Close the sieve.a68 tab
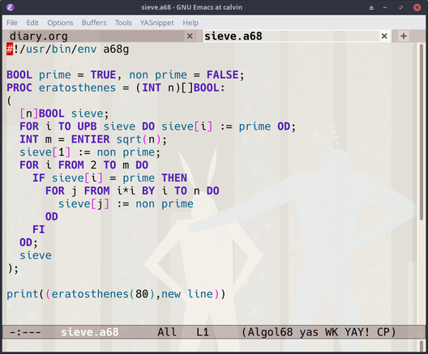 384,36
